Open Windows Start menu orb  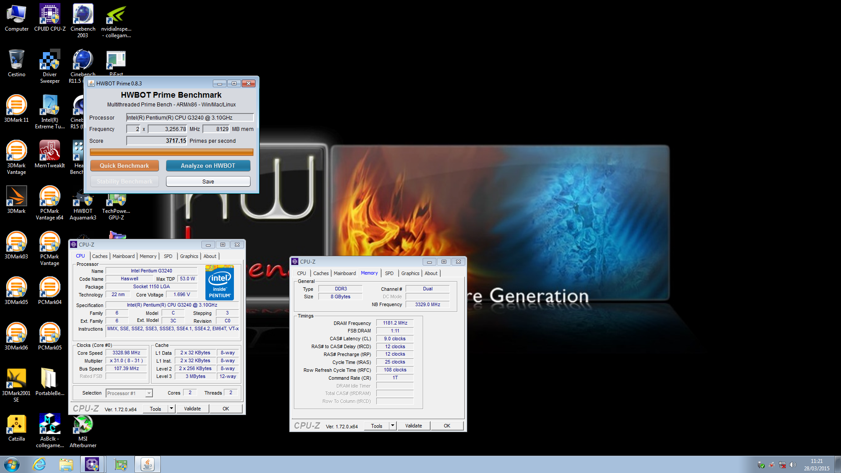coord(12,464)
